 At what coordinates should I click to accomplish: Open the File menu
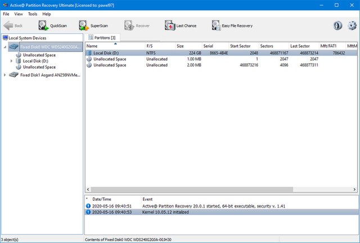(6, 13)
